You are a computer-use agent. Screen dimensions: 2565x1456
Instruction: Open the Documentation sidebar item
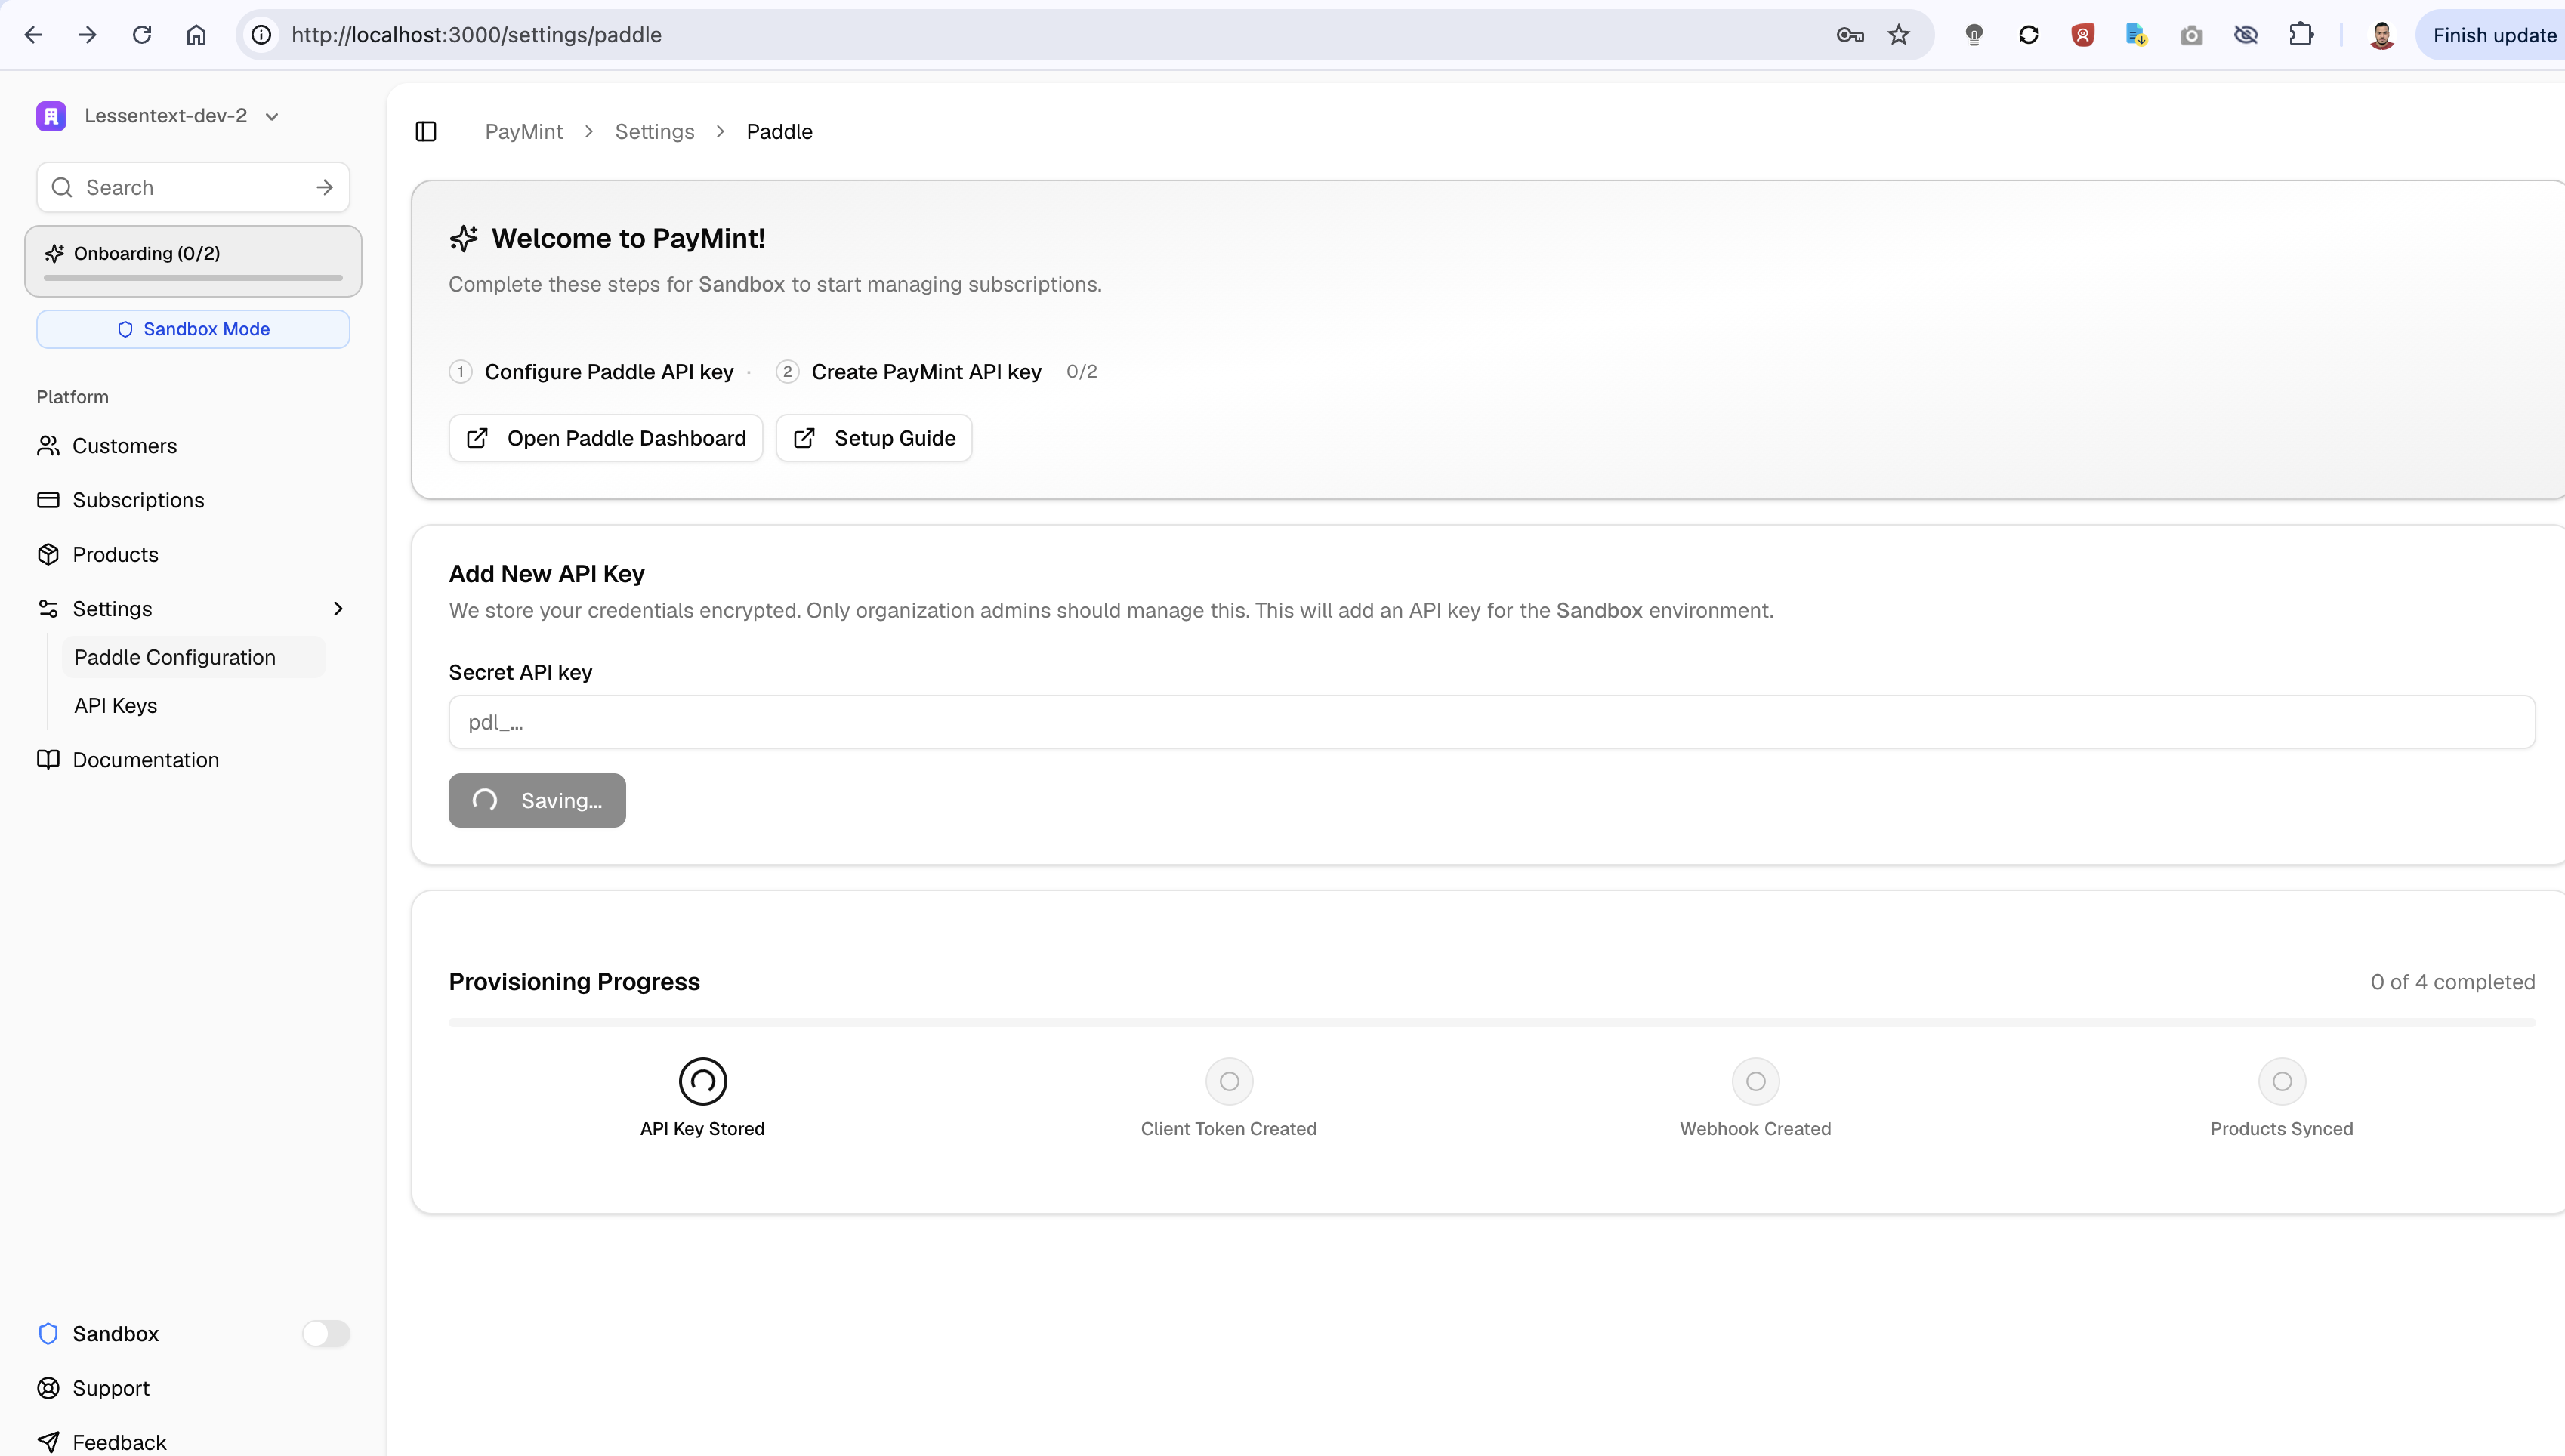pyautogui.click(x=146, y=759)
